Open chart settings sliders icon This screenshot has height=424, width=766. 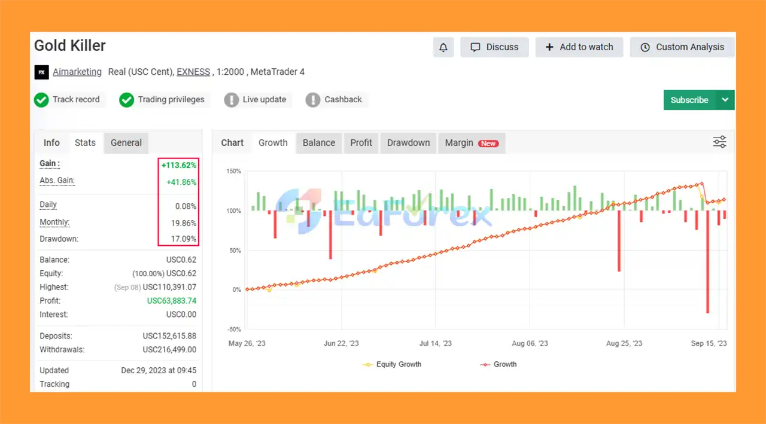point(719,142)
